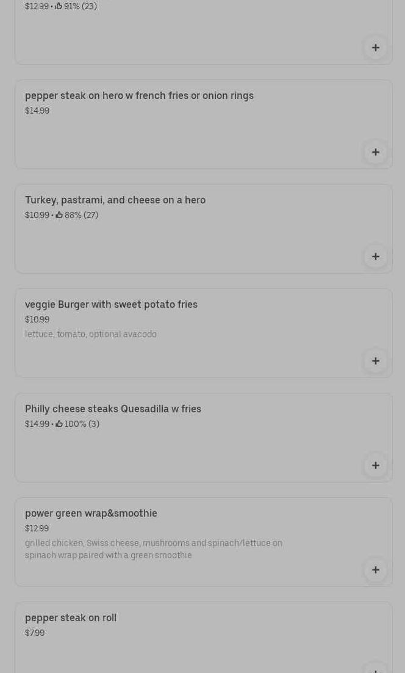Add veggie Burger with sweet potato fries
Viewport: 405px width, 673px height.
point(375,361)
